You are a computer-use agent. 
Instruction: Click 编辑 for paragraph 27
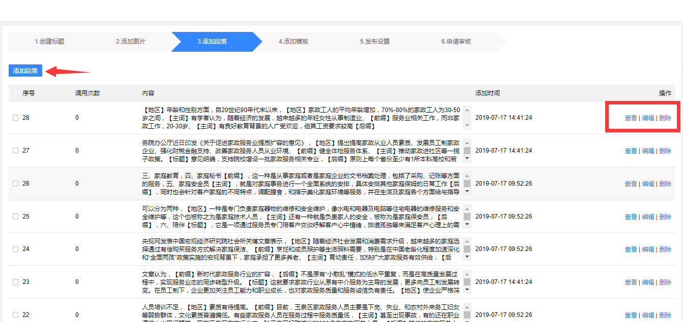tap(648, 151)
